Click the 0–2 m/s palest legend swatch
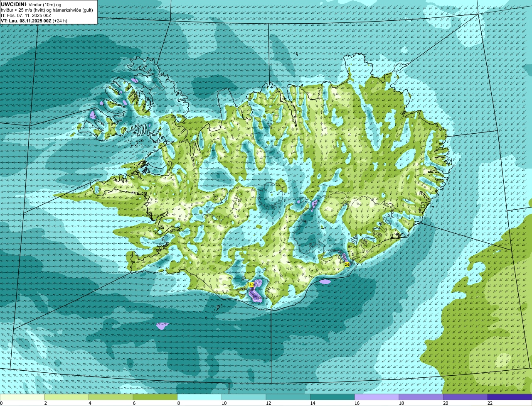 pos(22,397)
